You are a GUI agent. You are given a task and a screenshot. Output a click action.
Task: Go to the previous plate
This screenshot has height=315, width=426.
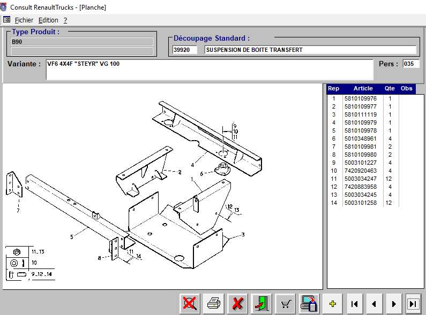pyautogui.click(x=374, y=303)
